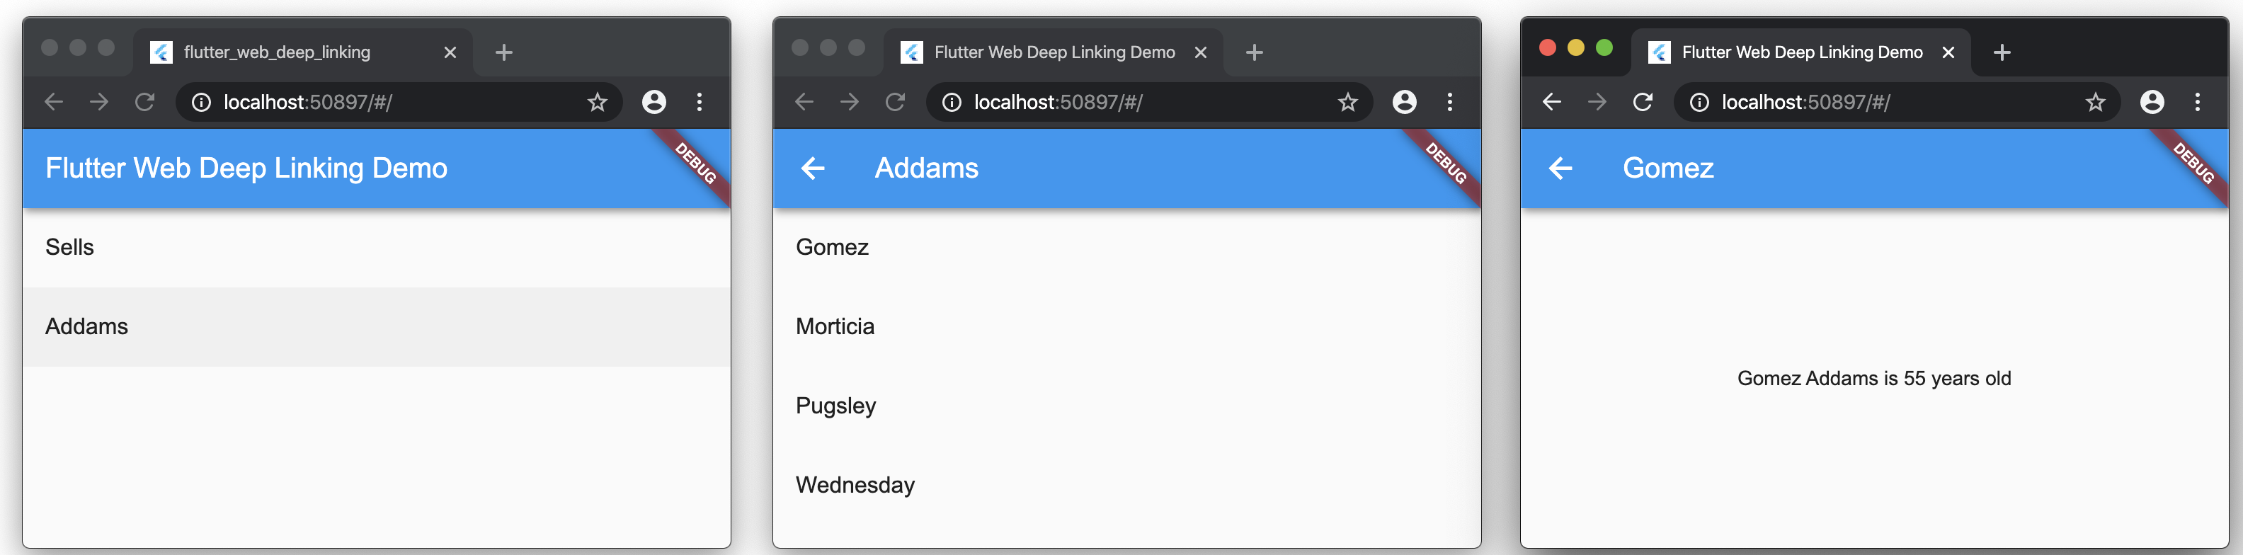
Task: Click site info icon in the Gomez address bar
Action: [x=1699, y=103]
